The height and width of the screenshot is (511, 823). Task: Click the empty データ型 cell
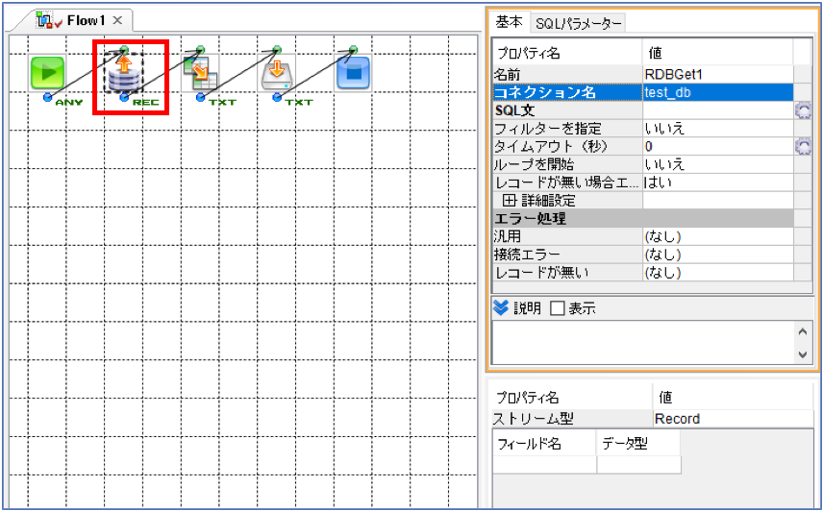(x=638, y=465)
